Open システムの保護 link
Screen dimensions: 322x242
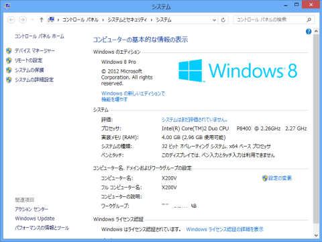30,70
